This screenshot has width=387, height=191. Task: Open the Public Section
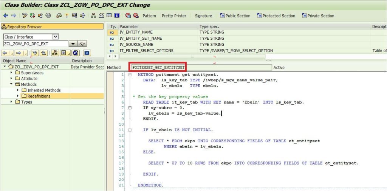pyautogui.click(x=235, y=16)
